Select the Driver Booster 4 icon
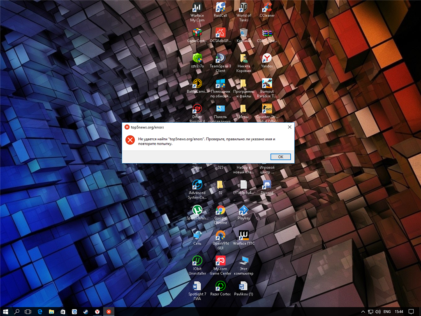Viewport: 421px width, 316px height. [197, 113]
